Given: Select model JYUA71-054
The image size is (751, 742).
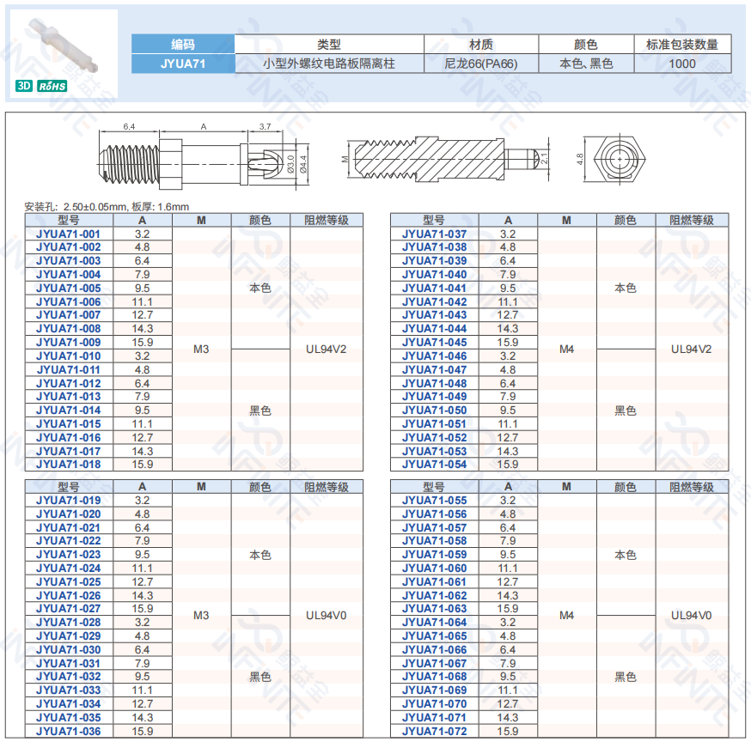Looking at the screenshot, I should point(434,465).
